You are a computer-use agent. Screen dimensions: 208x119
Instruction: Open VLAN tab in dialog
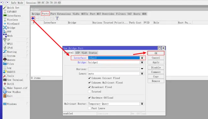(x=84, y=53)
